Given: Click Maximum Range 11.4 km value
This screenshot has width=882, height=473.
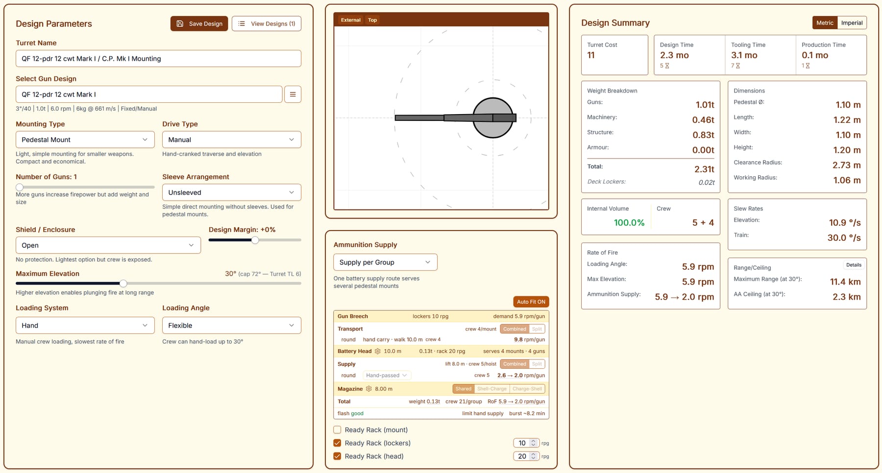Looking at the screenshot, I should (845, 282).
